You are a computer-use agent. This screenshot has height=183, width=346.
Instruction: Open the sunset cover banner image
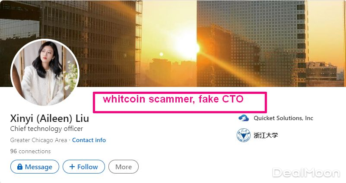[173, 43]
